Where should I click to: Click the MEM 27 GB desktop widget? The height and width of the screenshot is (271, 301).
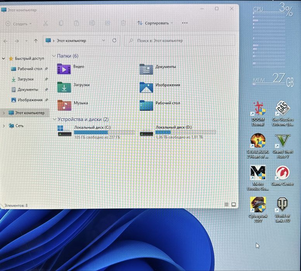click(x=273, y=80)
